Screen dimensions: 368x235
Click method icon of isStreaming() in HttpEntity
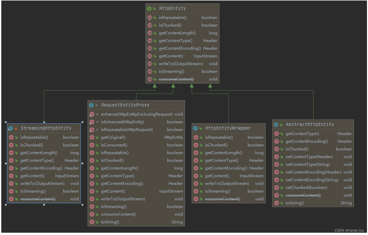(x=150, y=71)
